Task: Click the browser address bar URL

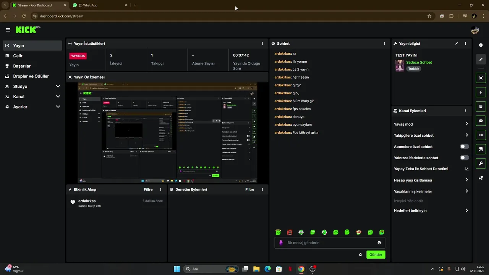Action: 62,16
